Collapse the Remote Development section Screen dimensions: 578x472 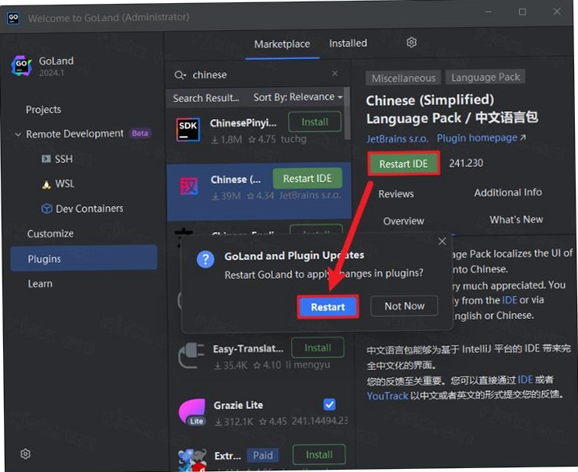tap(18, 134)
